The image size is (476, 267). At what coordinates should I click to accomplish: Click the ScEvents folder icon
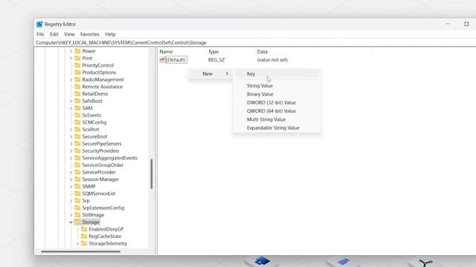click(x=77, y=115)
